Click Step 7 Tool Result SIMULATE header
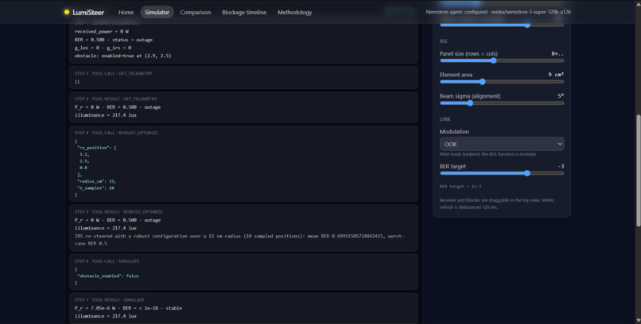This screenshot has width=641, height=324. click(x=110, y=300)
